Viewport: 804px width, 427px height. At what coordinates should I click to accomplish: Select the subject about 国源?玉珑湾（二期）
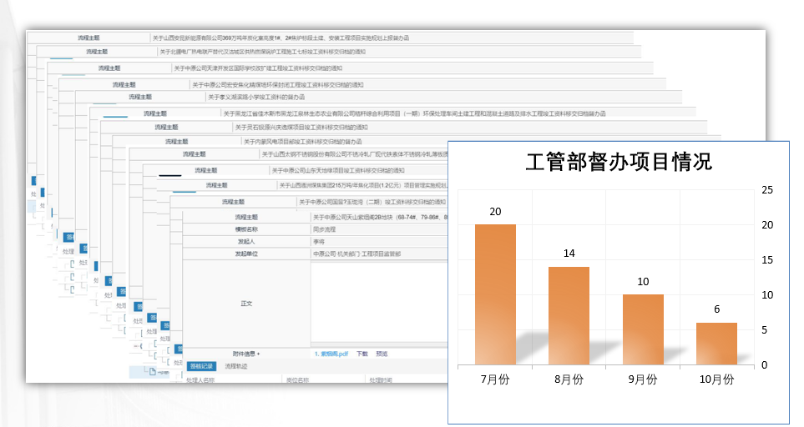coord(372,202)
